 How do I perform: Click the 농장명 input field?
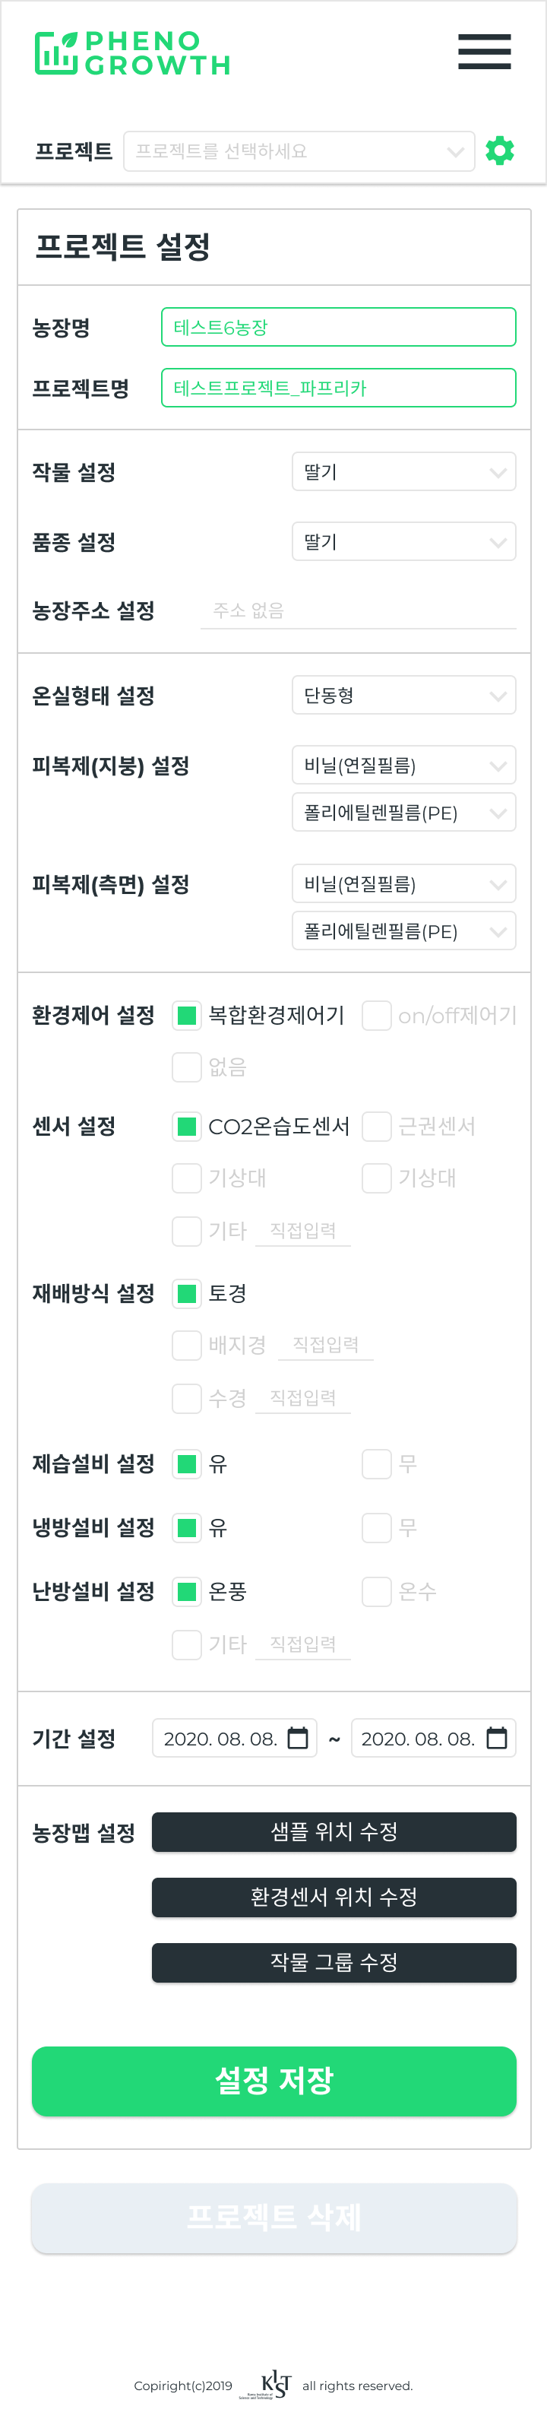(338, 328)
